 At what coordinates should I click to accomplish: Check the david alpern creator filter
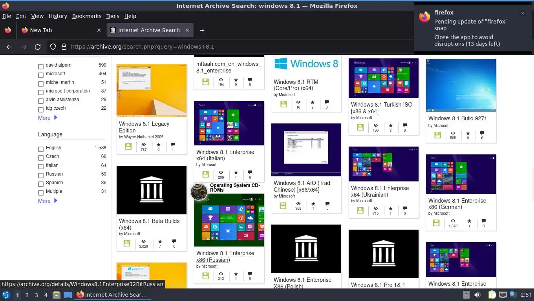pyautogui.click(x=41, y=67)
